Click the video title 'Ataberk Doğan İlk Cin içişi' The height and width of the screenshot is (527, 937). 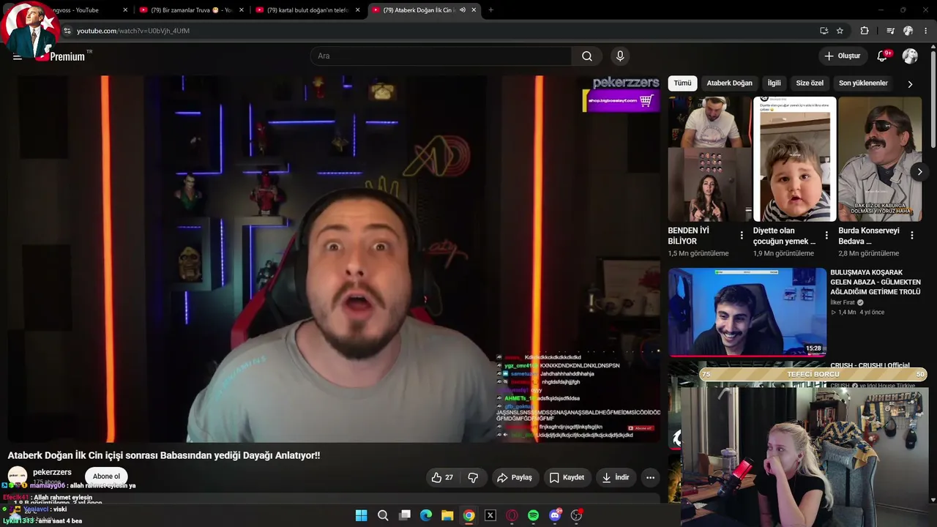164,455
